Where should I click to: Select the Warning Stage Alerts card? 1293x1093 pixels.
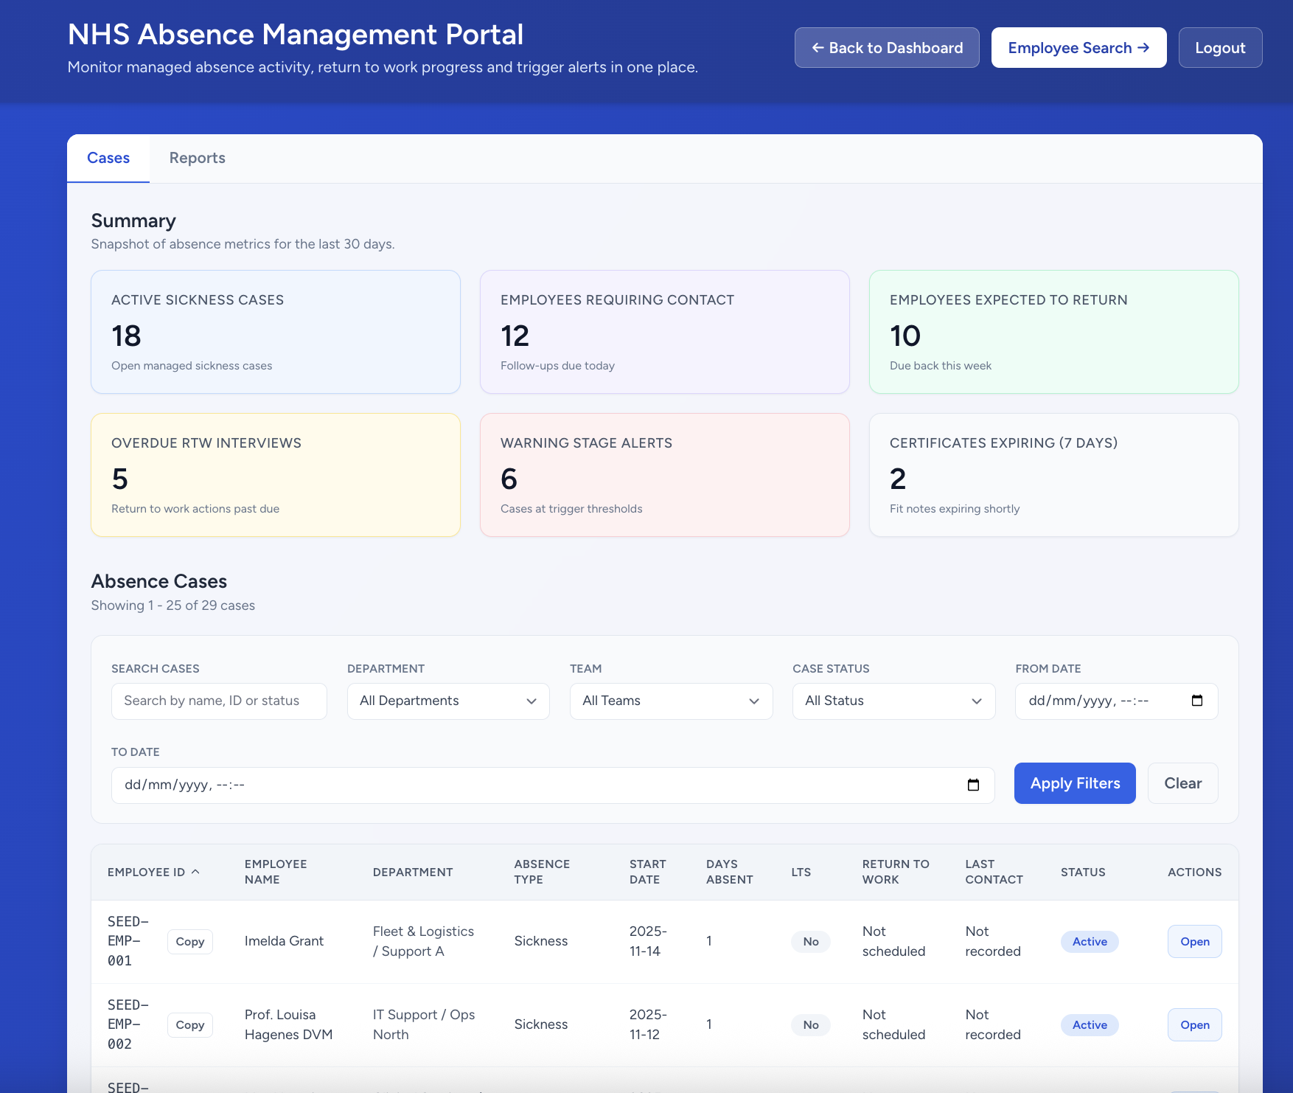coord(664,475)
